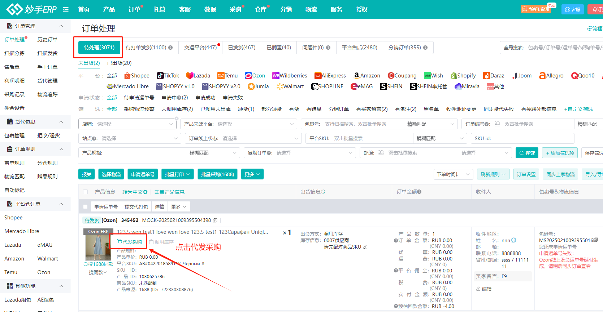Click the hamburger menu icon beside logo

66,9
